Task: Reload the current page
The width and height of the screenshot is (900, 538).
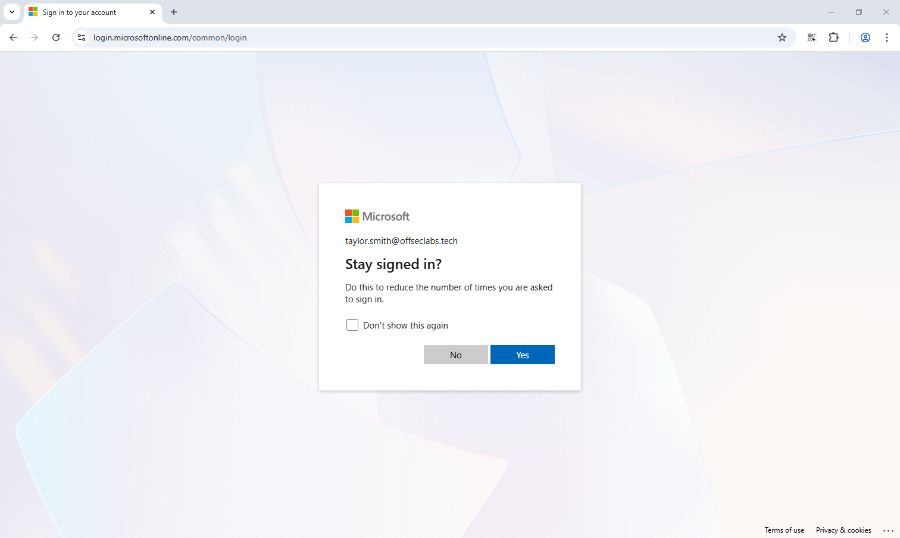Action: pyautogui.click(x=56, y=37)
